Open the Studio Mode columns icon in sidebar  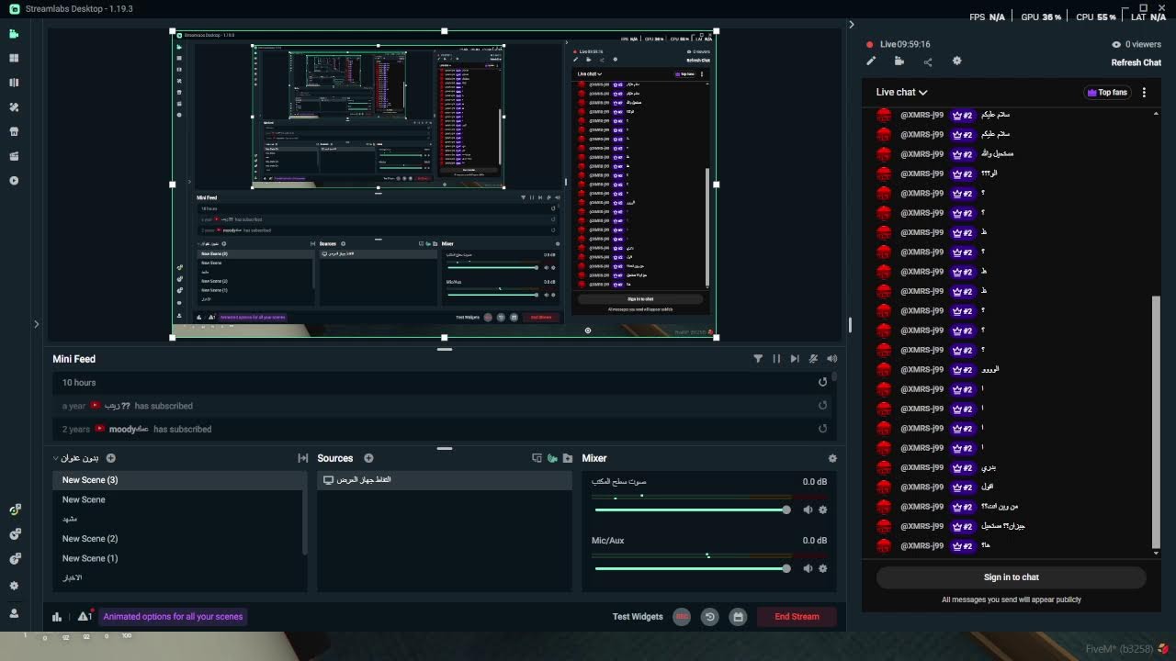pos(14,83)
